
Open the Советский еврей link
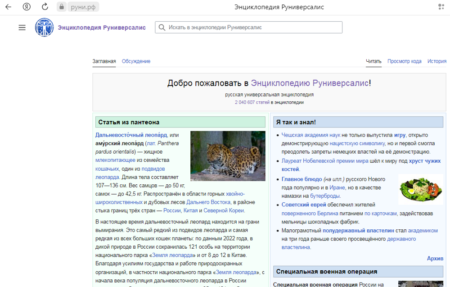304,205
